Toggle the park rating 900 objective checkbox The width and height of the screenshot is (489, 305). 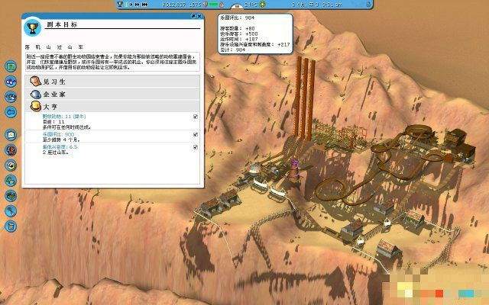(x=196, y=134)
